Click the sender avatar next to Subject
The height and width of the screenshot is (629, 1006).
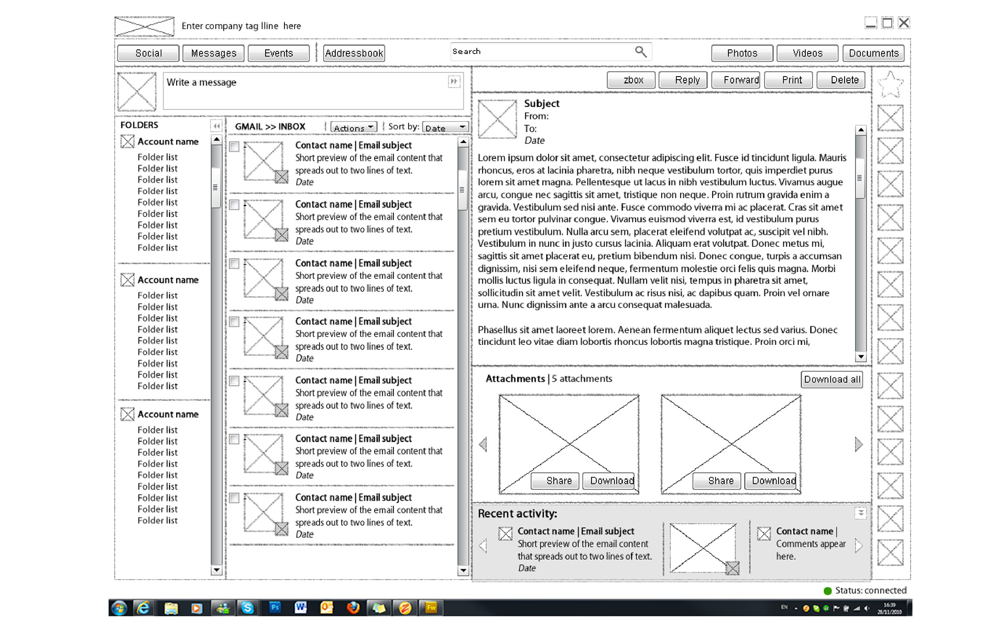coord(497,119)
